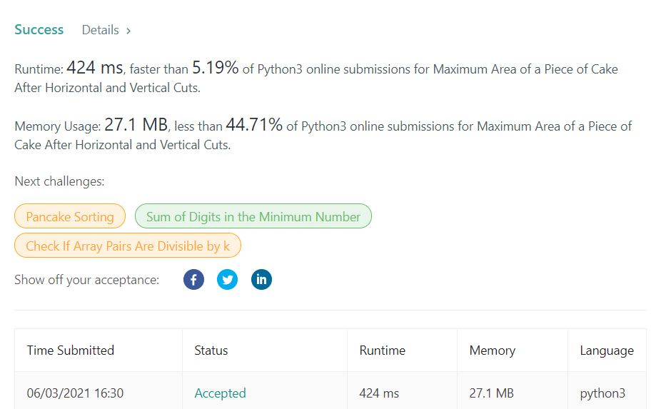Screen dimensions: 656x409
Task: Share acceptance on Facebook icon
Action: pyautogui.click(x=193, y=279)
